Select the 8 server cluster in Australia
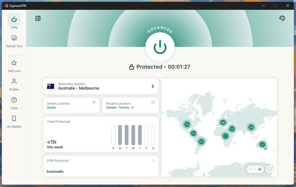Screen dimensions: 296x187 pos(262,145)
